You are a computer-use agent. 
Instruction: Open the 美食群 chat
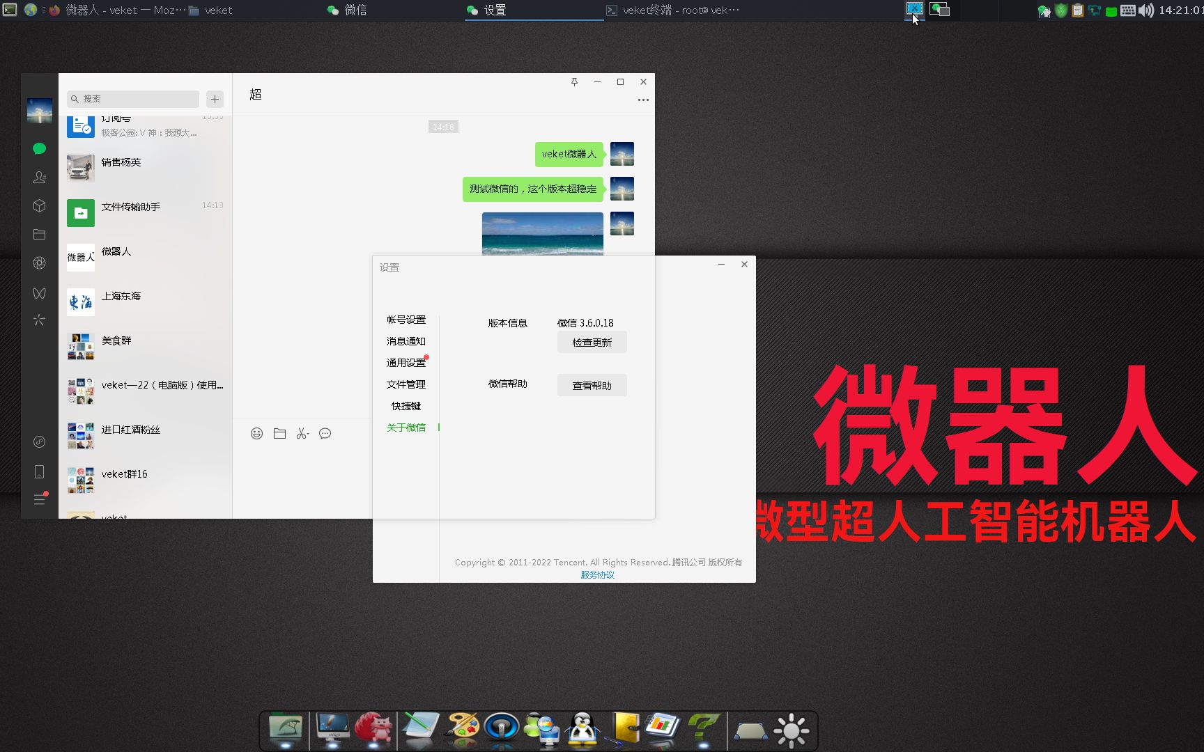pos(145,346)
